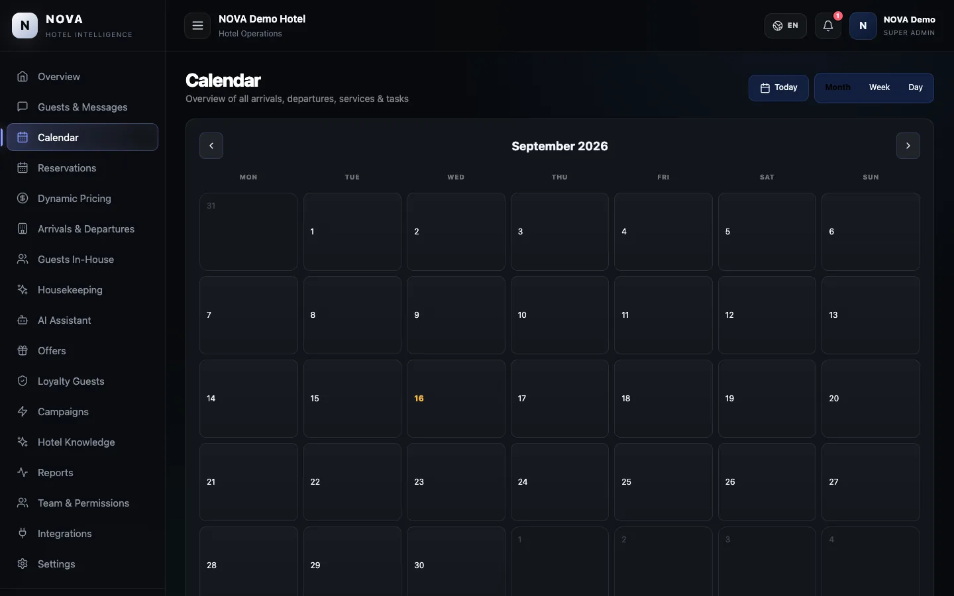Click the Reservations calendar icon
This screenshot has width=954, height=596.
point(23,168)
